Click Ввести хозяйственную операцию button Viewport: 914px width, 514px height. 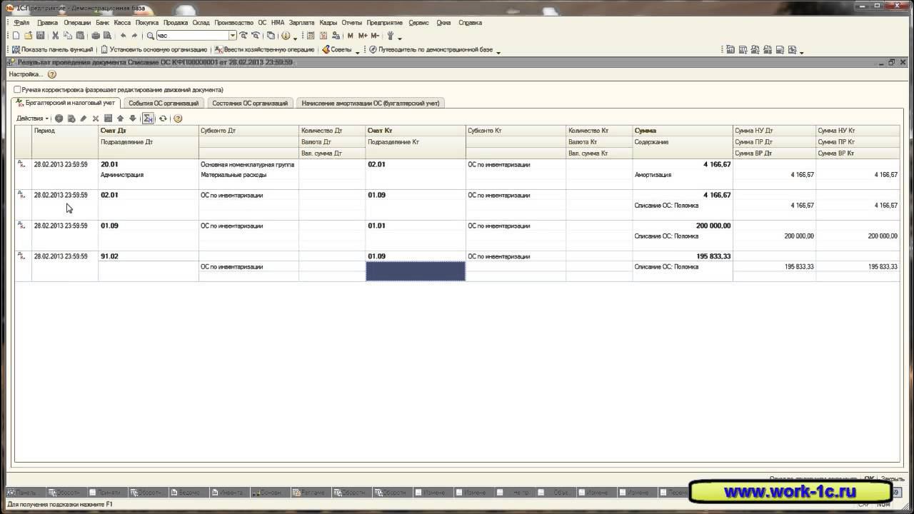pyautogui.click(x=264, y=50)
